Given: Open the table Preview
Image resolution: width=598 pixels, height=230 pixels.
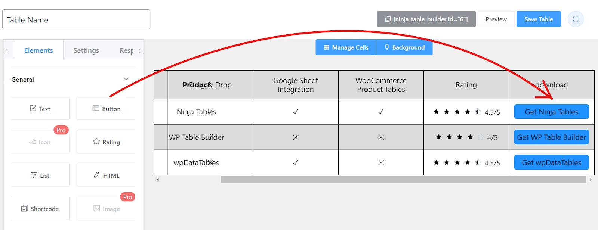Looking at the screenshot, I should (496, 19).
